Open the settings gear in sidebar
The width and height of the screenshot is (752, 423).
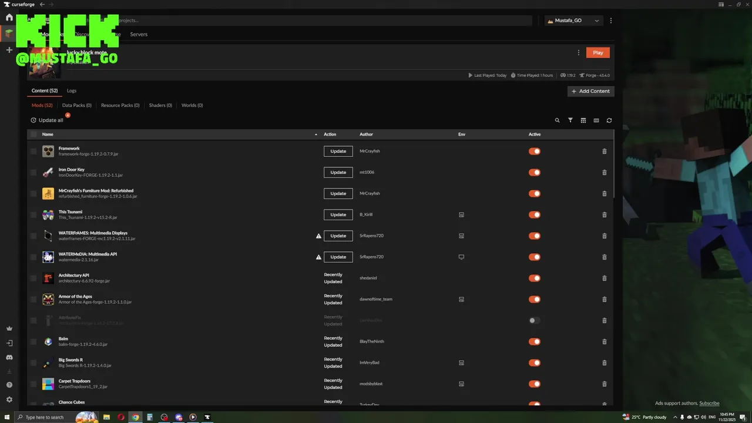click(9, 399)
